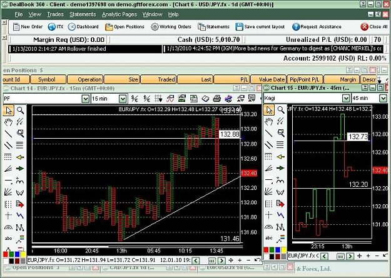Select the hand pan tool in Chart 14
The width and height of the screenshot is (391, 278).
click(x=9, y=122)
